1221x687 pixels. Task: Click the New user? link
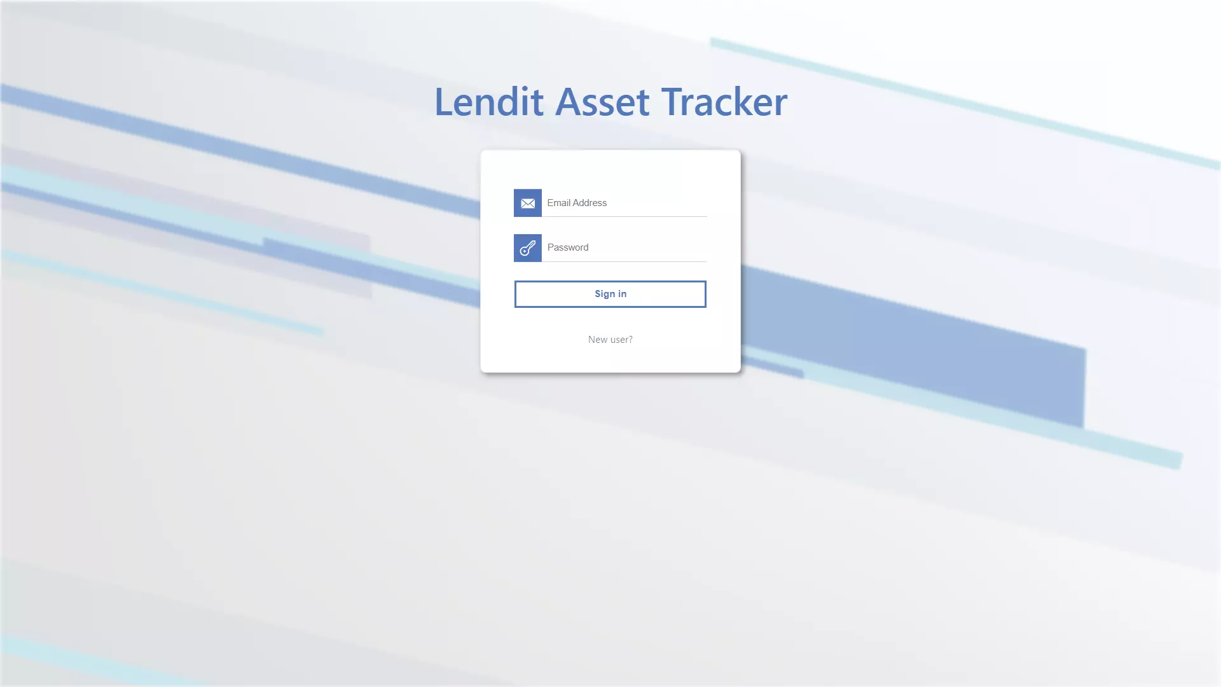(x=610, y=339)
